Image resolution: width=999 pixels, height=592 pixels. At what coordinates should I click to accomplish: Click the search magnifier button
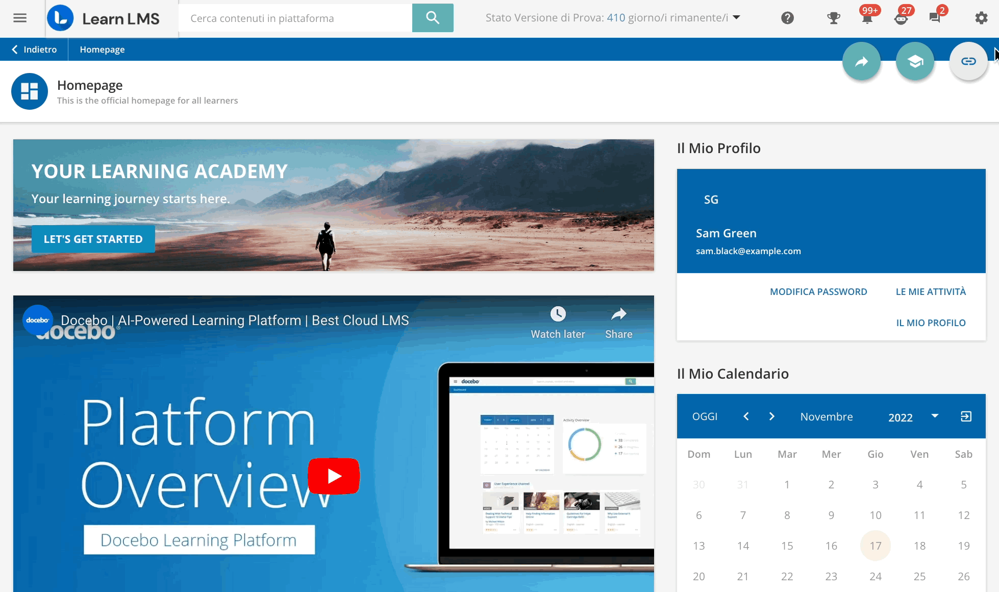click(433, 18)
